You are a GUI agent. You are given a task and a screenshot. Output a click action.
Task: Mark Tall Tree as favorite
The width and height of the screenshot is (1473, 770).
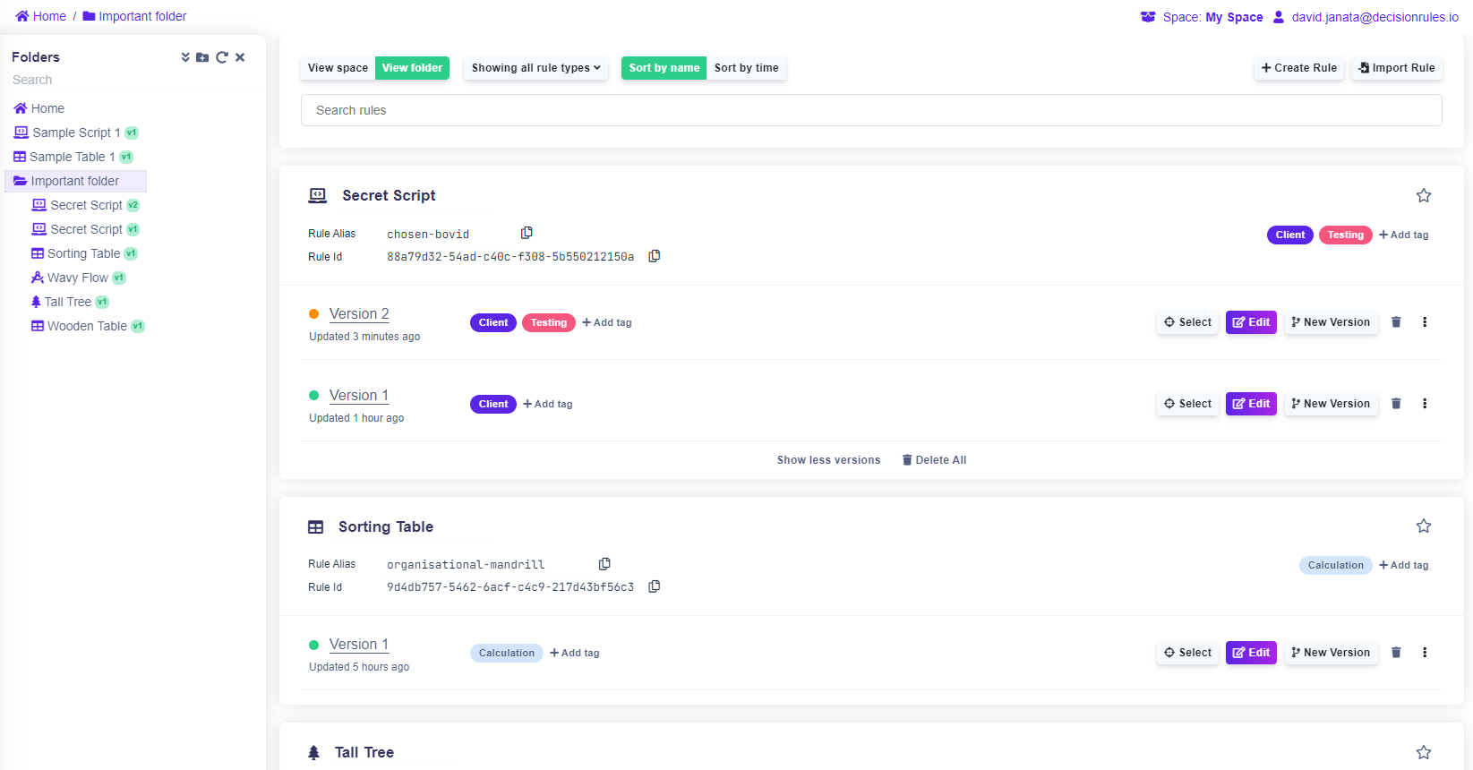[1424, 752]
